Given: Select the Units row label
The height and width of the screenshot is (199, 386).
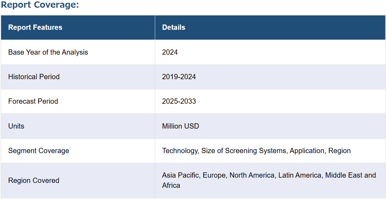Looking at the screenshot, I should point(16,126).
